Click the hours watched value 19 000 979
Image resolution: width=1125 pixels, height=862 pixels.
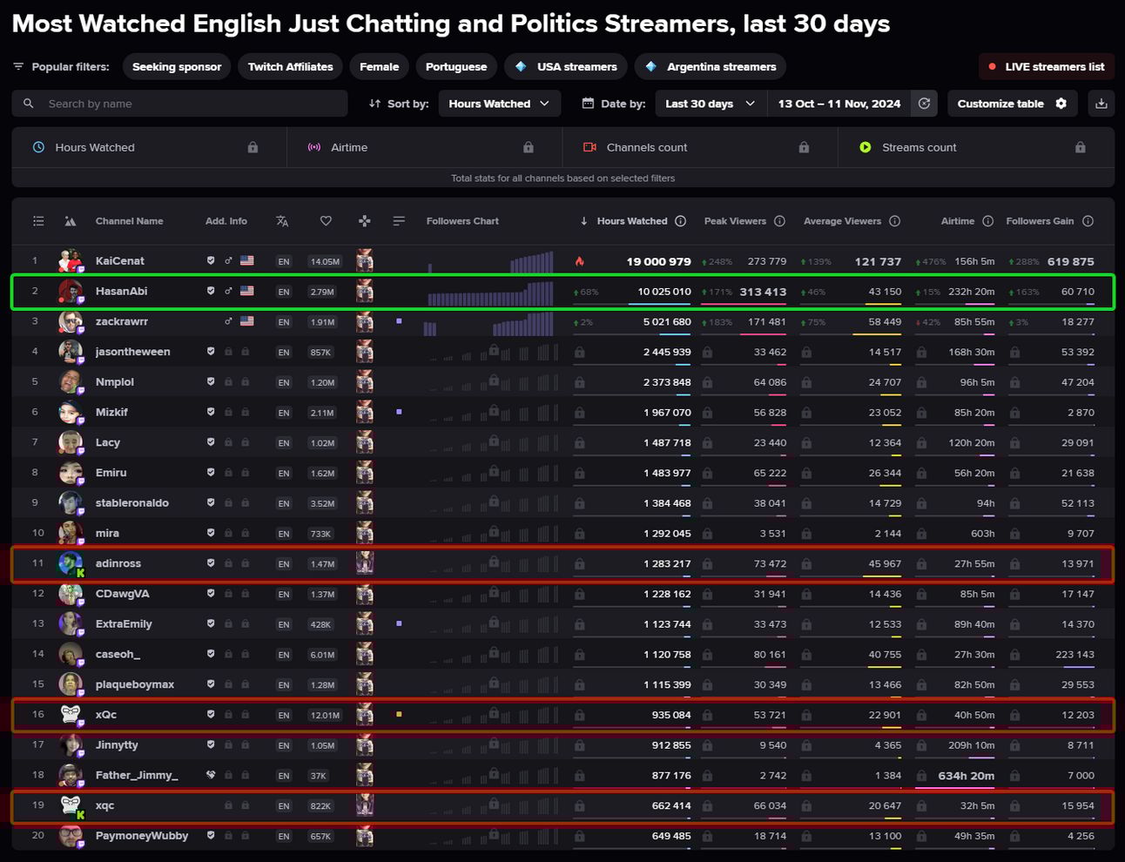tap(659, 261)
